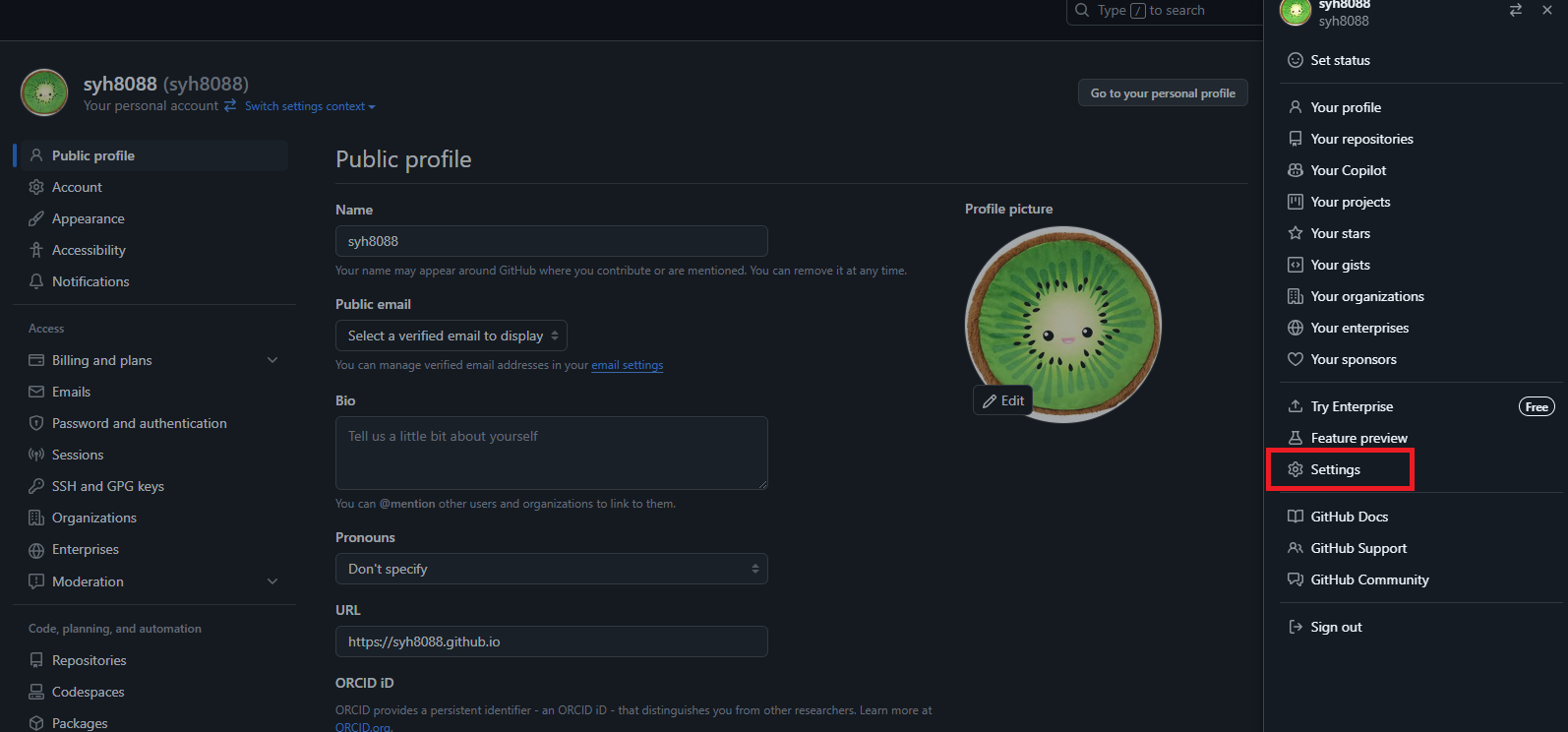Click the envelope icon beside Emails
Viewport: 1568px width, 732px height.
tap(36, 392)
